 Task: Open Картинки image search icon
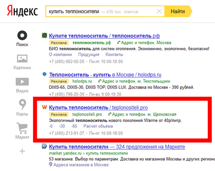point(22,58)
